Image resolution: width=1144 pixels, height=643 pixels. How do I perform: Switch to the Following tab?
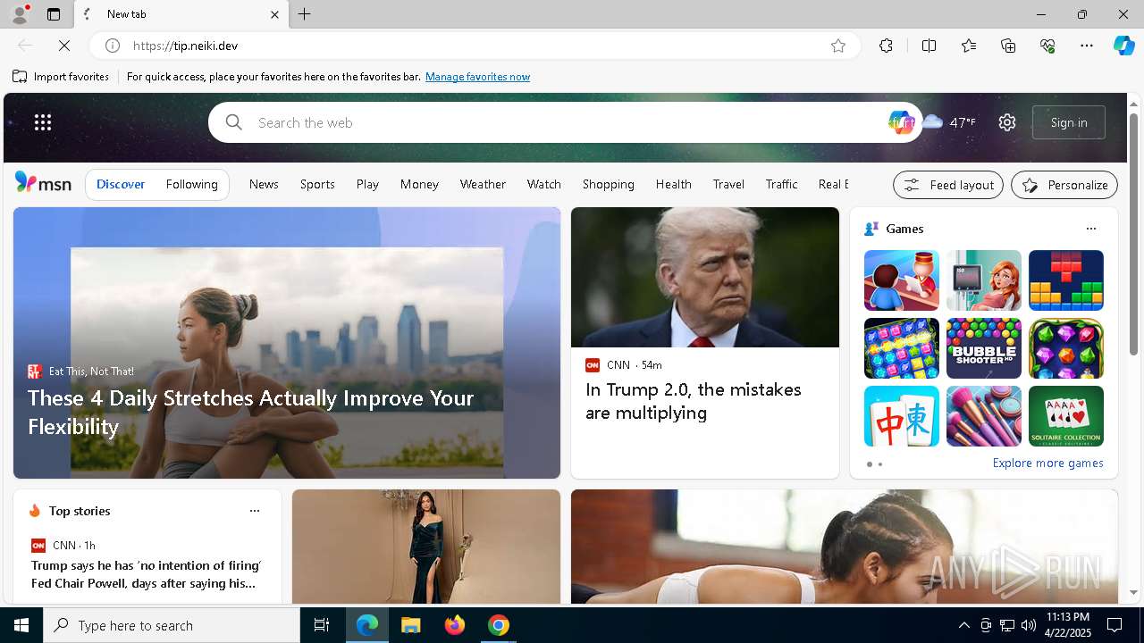(x=191, y=184)
